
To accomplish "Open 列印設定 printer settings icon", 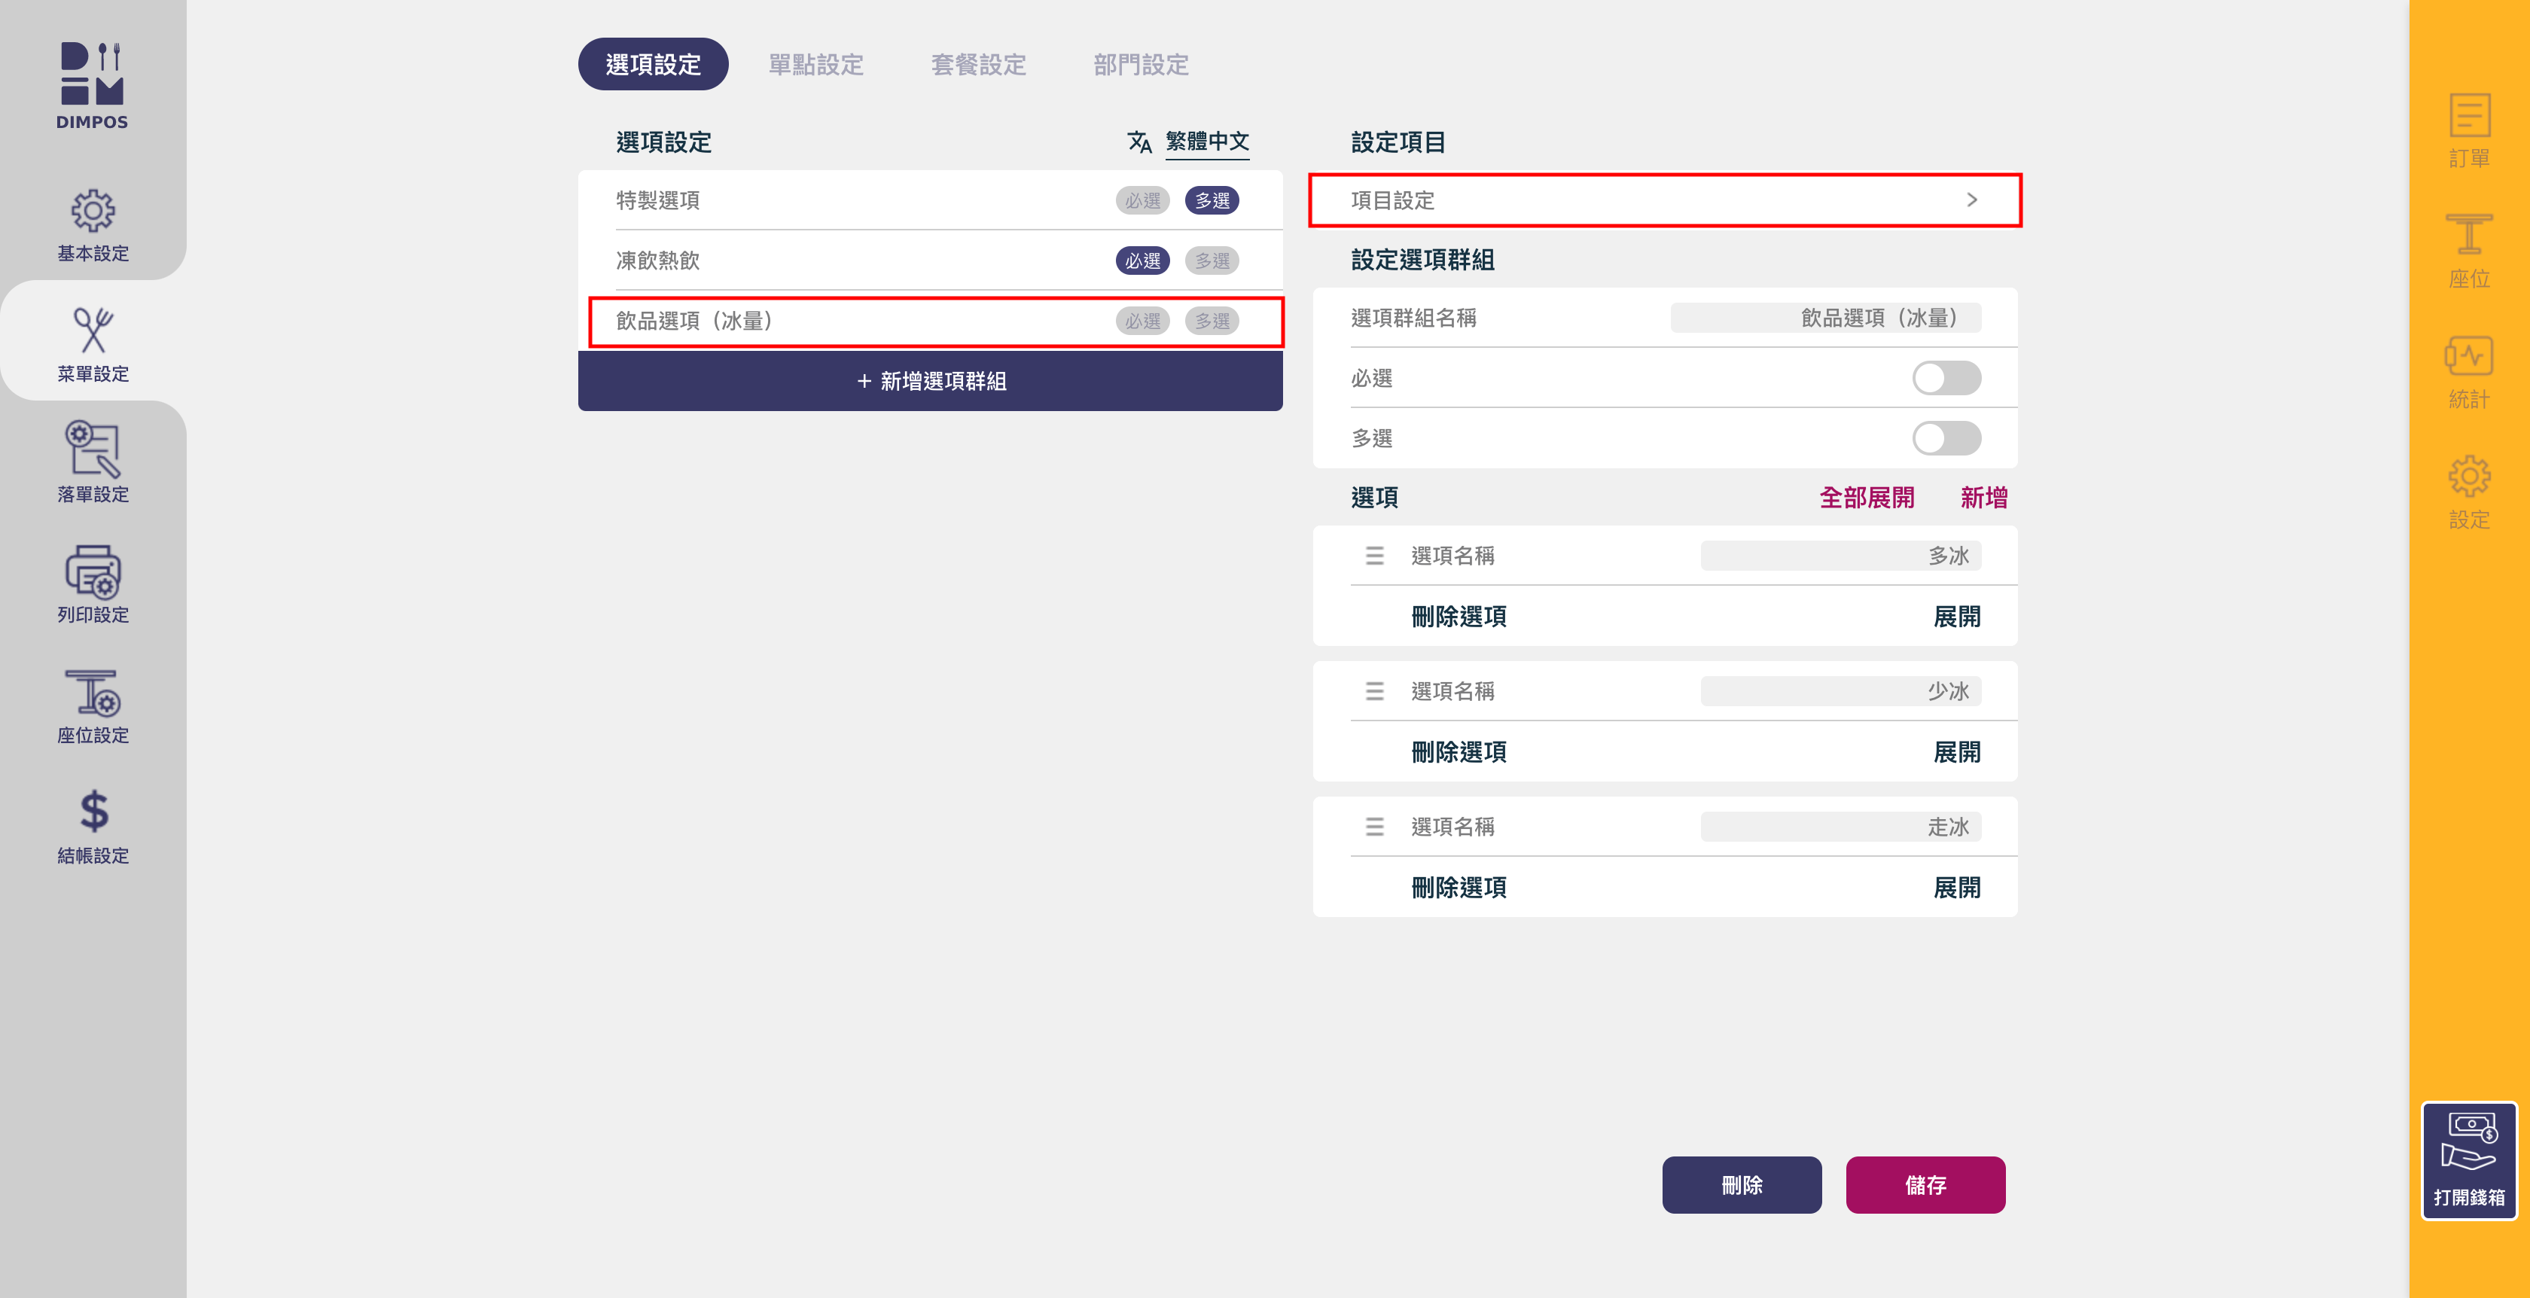I will coord(93,572).
